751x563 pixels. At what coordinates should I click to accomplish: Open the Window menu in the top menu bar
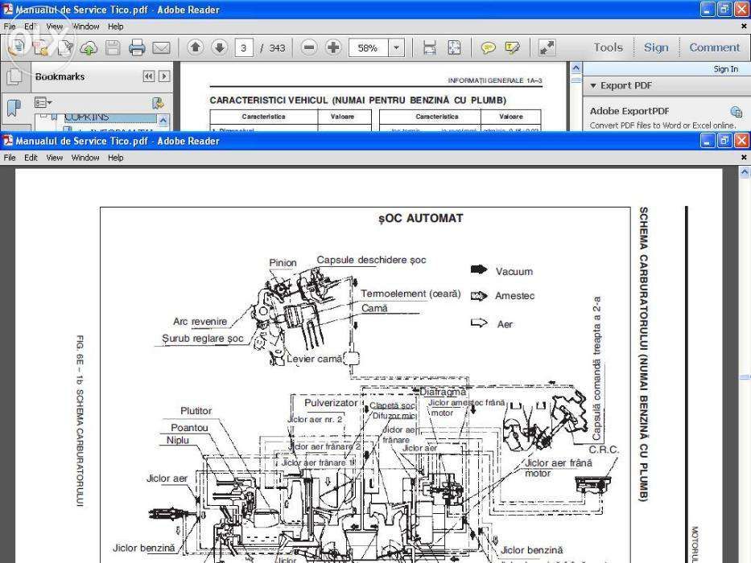[85, 27]
